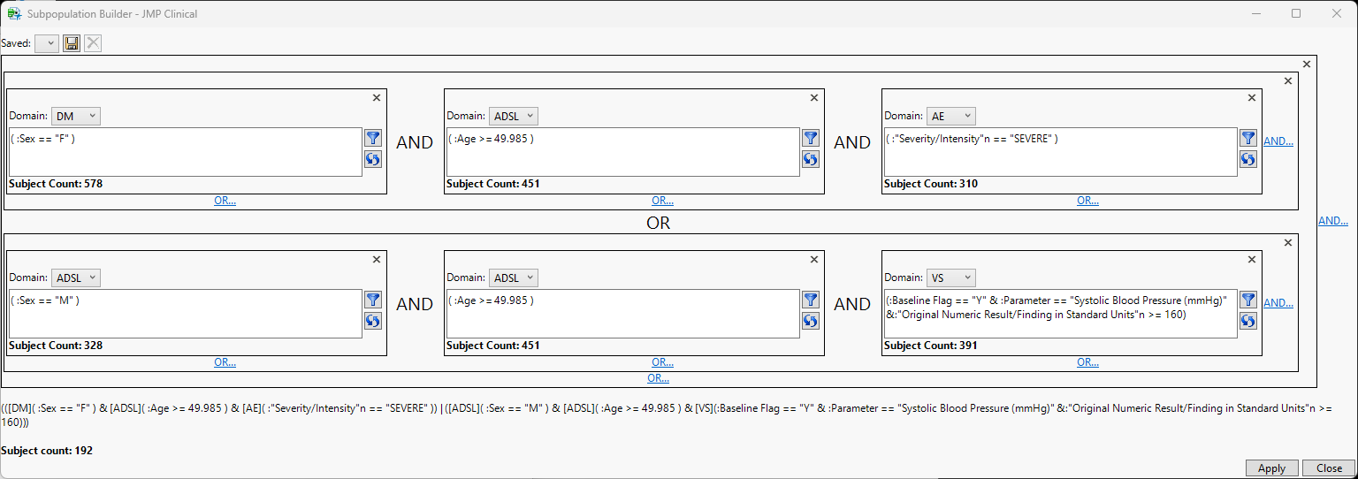The height and width of the screenshot is (479, 1358).
Task: Open filter editor for VS blood pressure condition
Action: 1247,300
